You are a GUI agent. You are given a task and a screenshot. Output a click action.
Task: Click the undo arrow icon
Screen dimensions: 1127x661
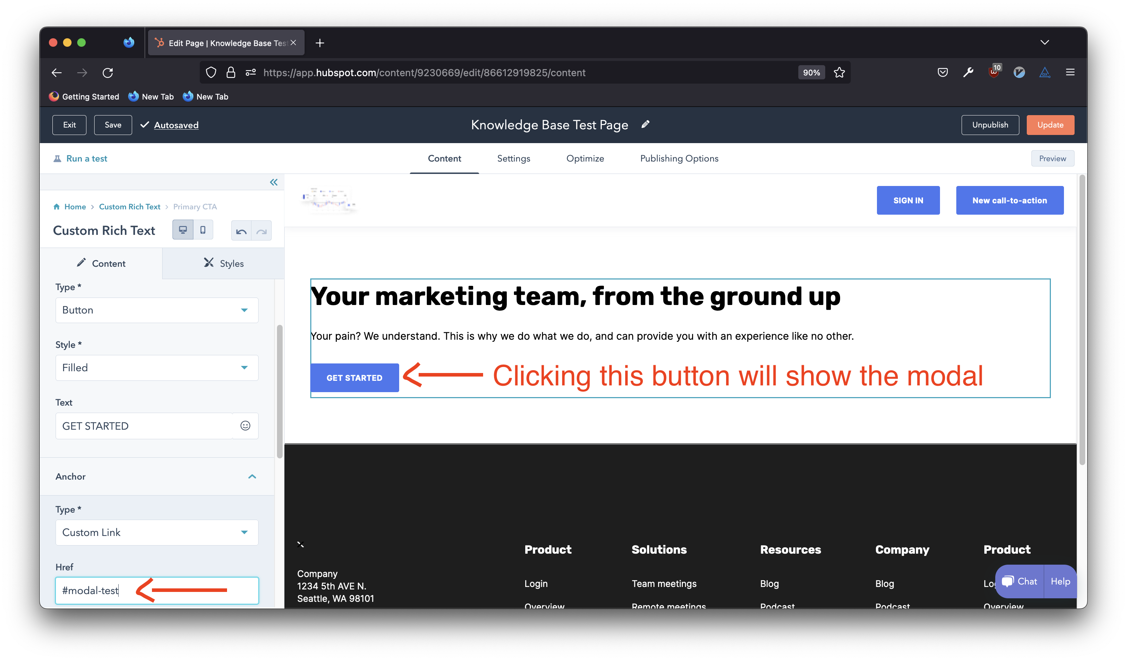pos(241,231)
